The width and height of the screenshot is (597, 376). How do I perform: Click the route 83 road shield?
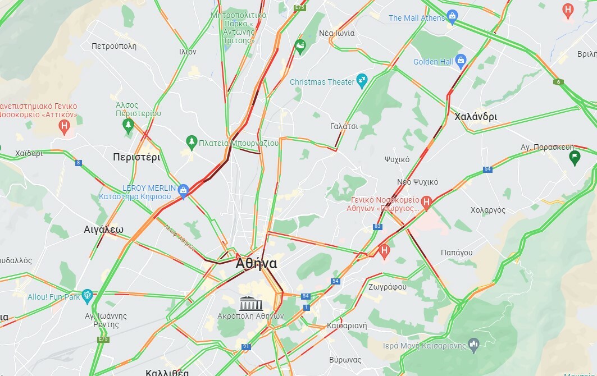click(x=377, y=226)
